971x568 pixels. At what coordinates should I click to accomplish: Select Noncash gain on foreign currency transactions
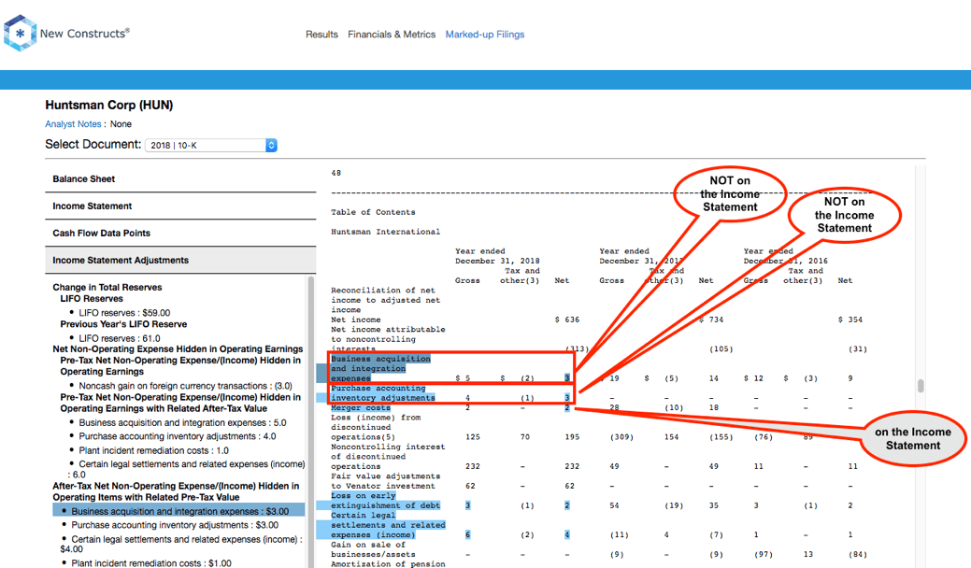185,386
